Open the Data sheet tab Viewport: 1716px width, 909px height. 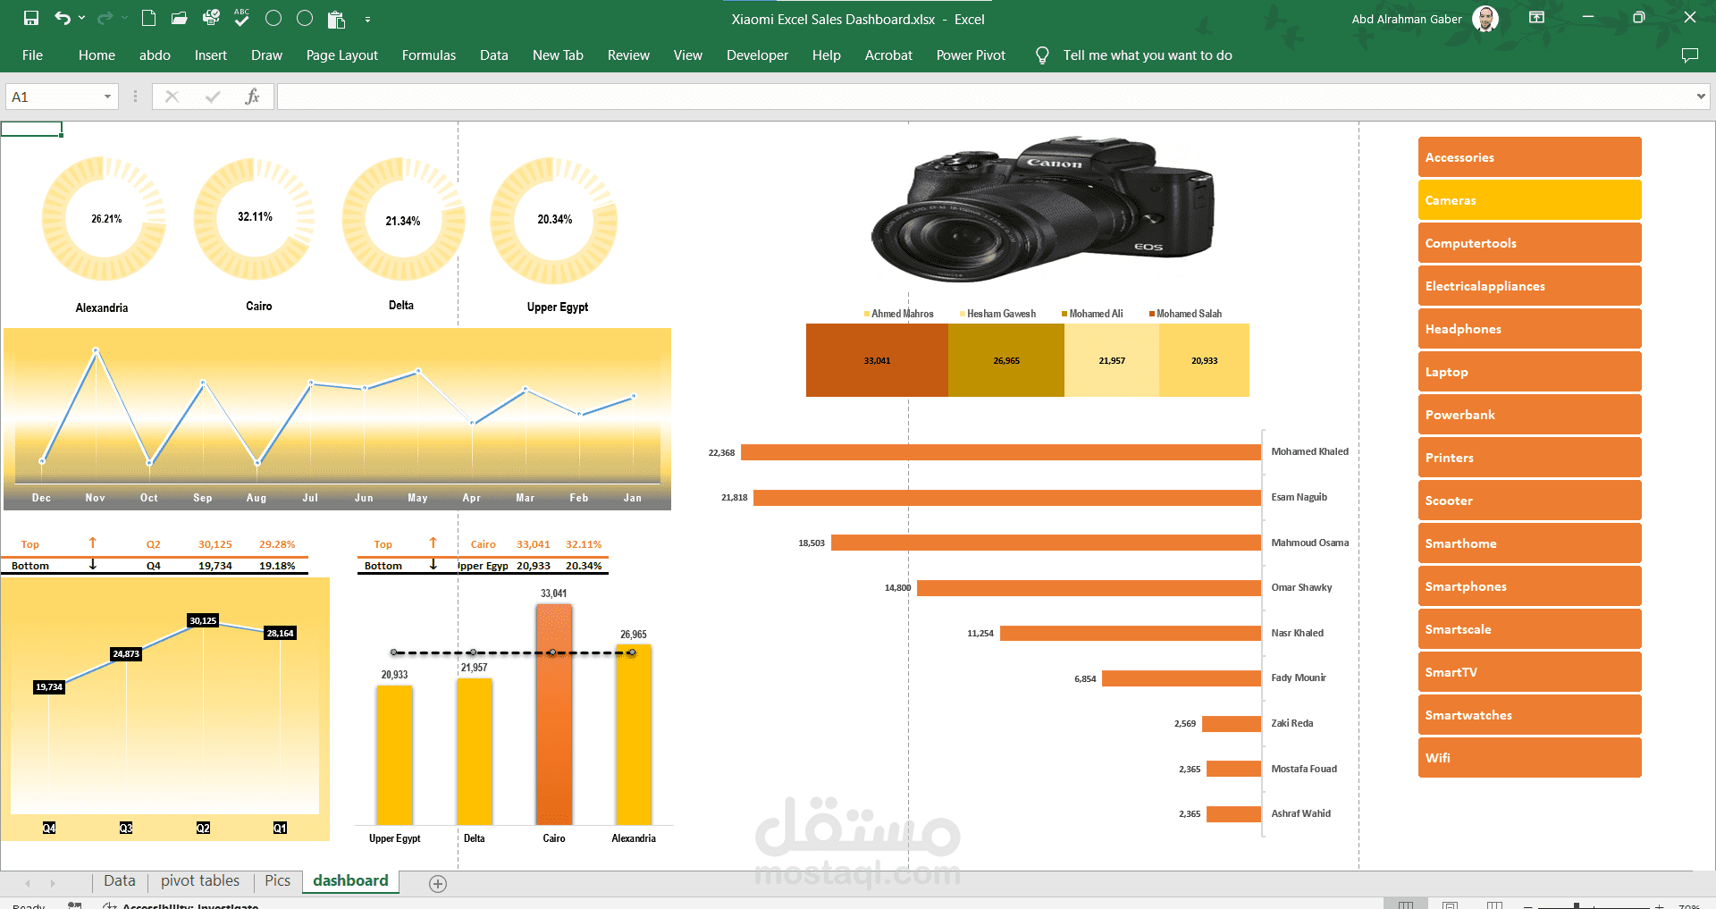pos(120,881)
